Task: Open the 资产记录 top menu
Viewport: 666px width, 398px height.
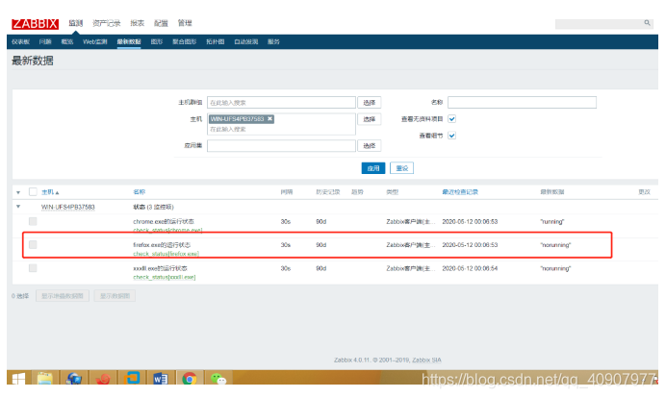Action: point(107,23)
